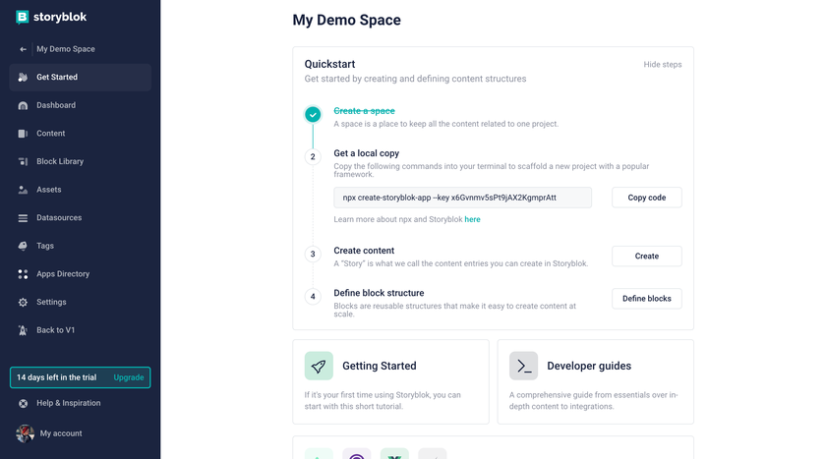This screenshot has height=459, width=826.
Task: Click the '14 days left in the trial' text
Action: pos(56,377)
